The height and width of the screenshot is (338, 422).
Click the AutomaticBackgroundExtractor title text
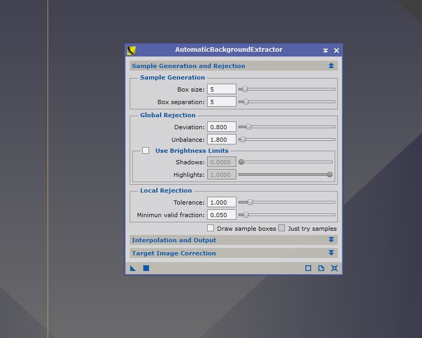(229, 50)
